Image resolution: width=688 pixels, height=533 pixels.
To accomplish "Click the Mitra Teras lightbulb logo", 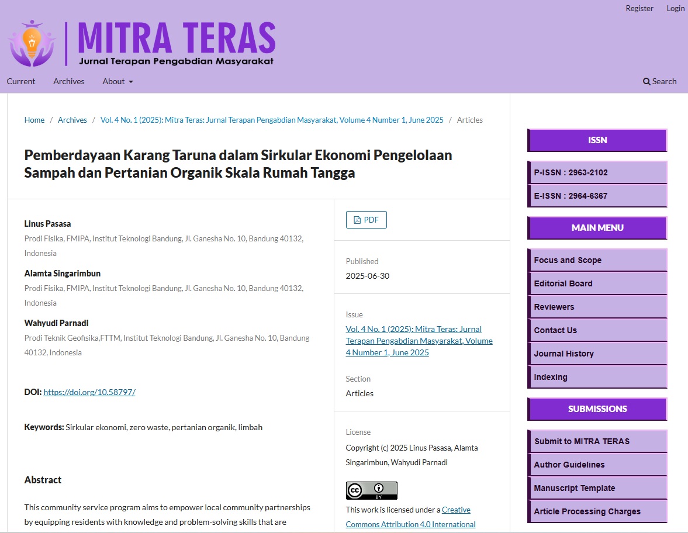I will click(32, 43).
